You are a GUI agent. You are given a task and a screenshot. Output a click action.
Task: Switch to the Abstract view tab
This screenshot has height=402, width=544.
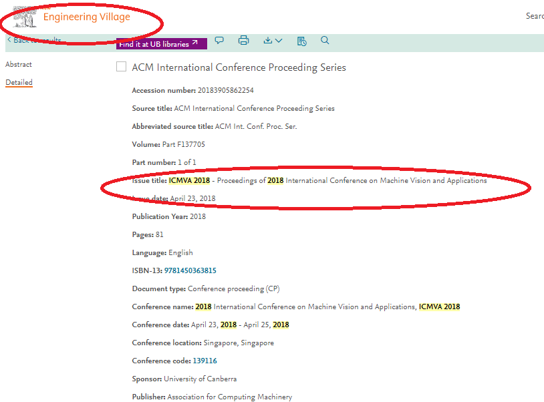[19, 65]
